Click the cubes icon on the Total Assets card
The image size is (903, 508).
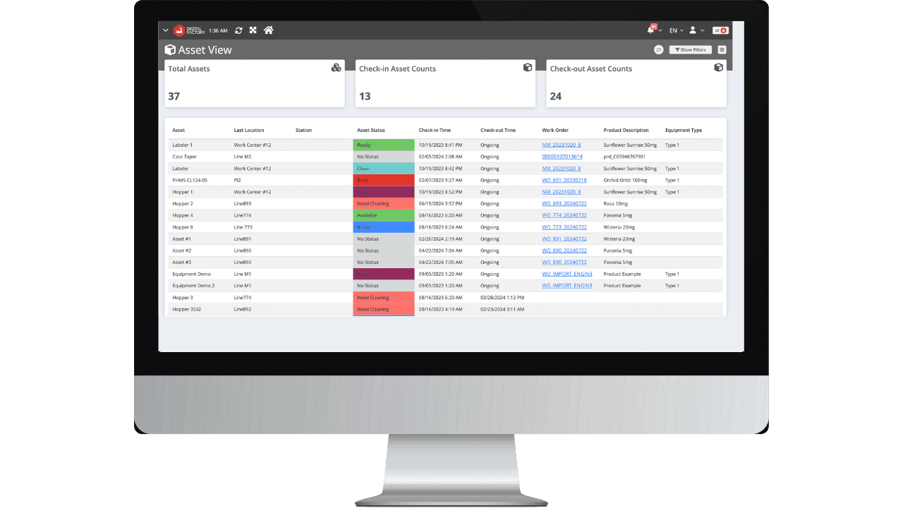click(x=337, y=68)
